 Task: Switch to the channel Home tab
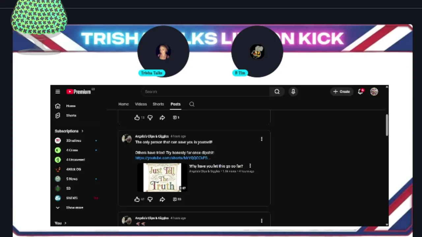(124, 104)
